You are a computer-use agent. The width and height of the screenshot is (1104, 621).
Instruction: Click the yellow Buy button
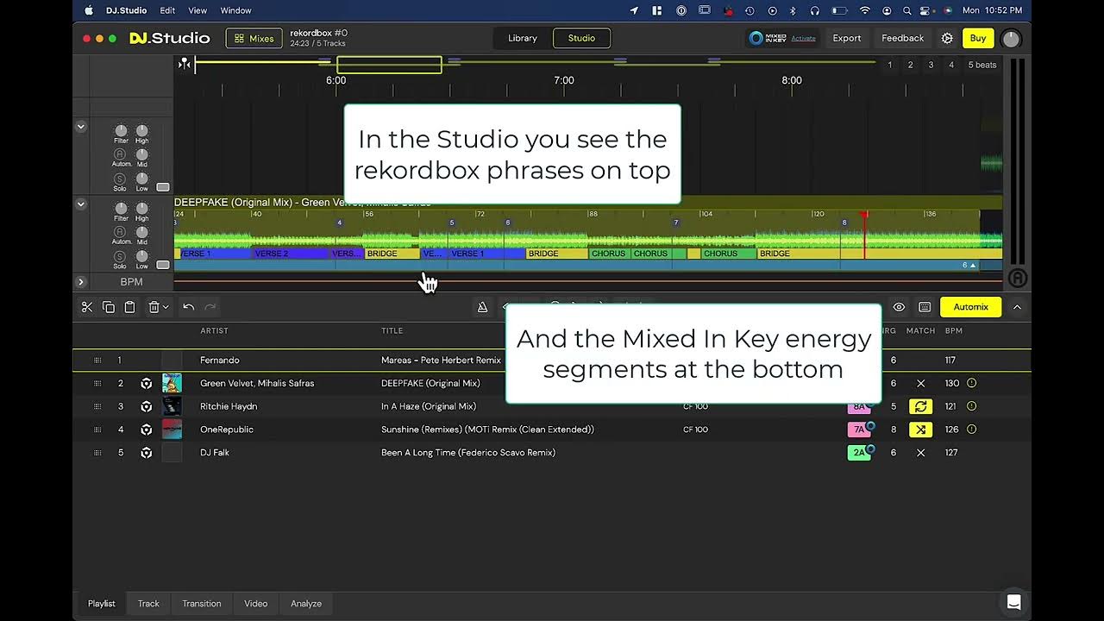tap(978, 38)
